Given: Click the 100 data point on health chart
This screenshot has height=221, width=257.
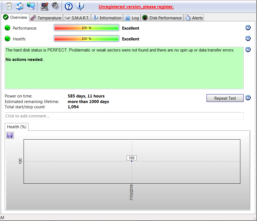Looking at the screenshot, I should (132, 161).
